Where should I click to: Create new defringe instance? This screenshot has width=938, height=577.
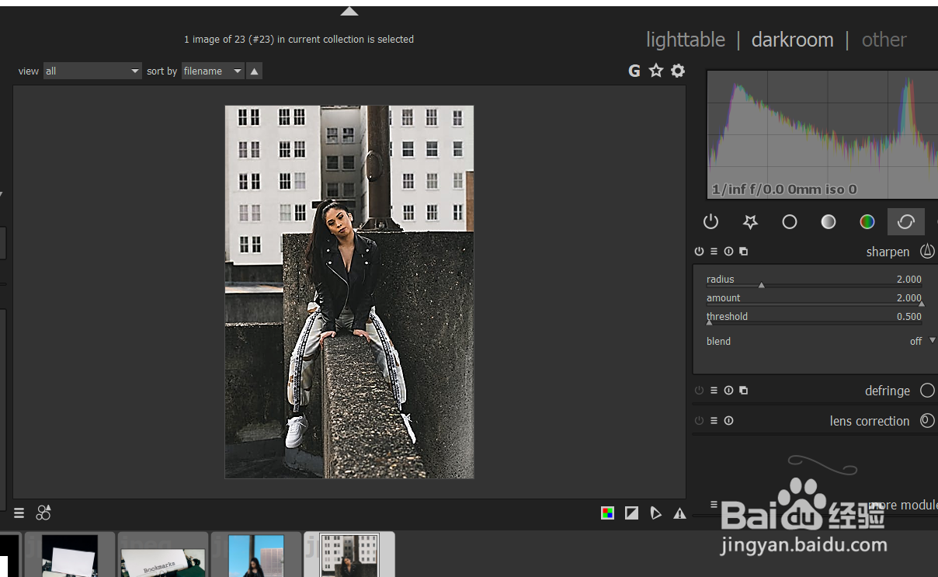(x=743, y=391)
